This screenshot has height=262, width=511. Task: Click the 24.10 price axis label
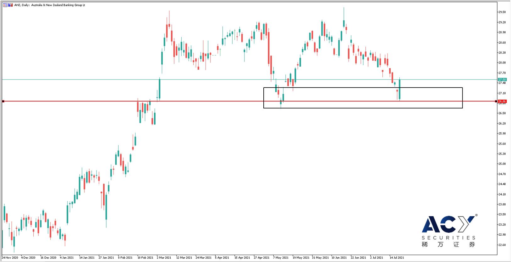click(502, 194)
